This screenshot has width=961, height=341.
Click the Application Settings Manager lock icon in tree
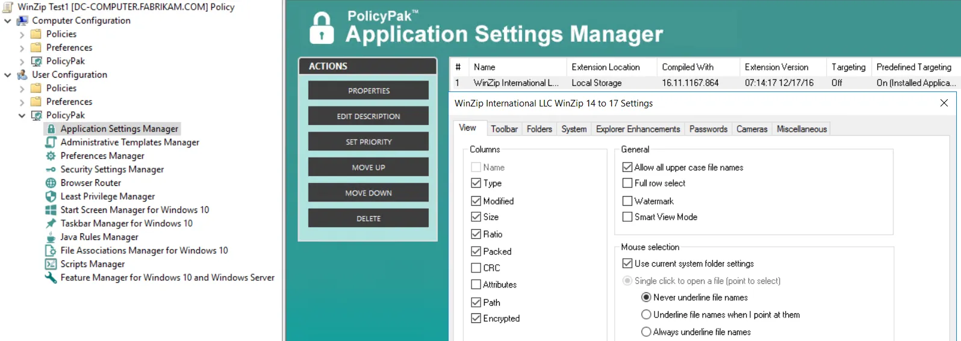[x=51, y=129]
